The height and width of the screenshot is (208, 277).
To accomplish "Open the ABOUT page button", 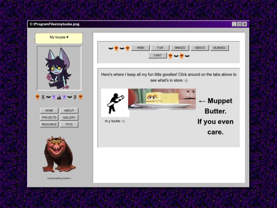I will [69, 110].
